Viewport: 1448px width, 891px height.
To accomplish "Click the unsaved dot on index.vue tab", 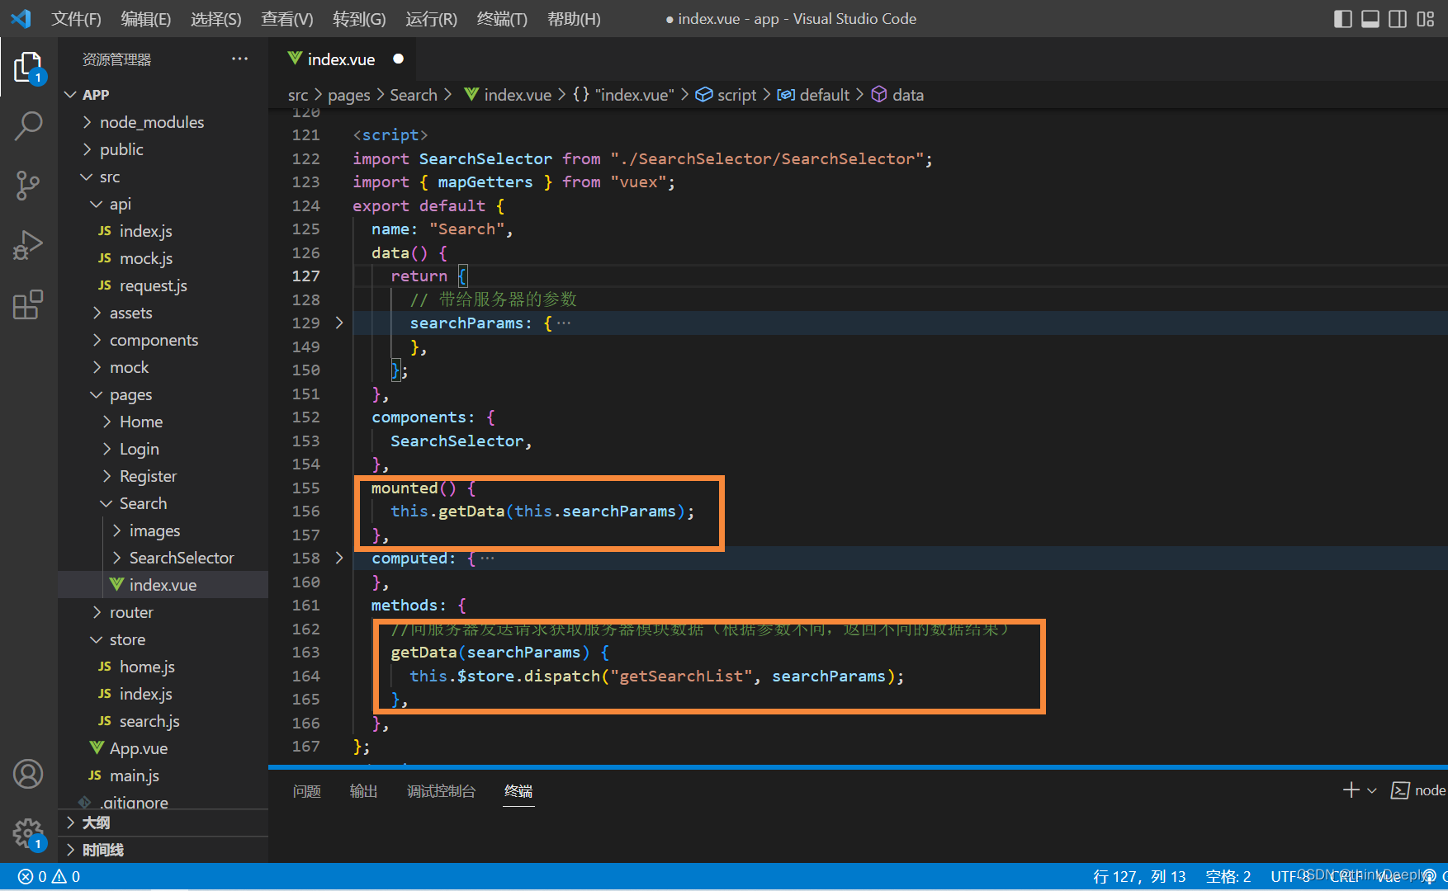I will 399,59.
